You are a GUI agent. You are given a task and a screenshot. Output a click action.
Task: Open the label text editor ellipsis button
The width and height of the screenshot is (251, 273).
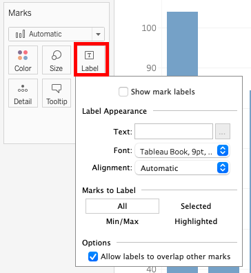[223, 132]
